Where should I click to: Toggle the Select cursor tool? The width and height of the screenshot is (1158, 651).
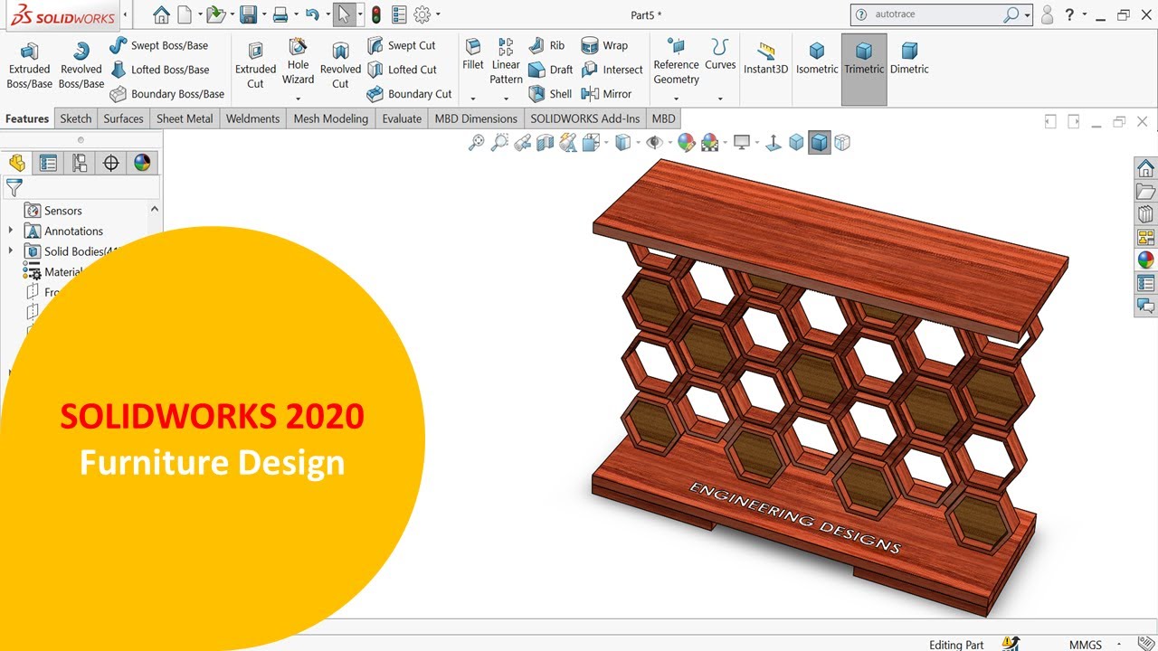tap(343, 14)
